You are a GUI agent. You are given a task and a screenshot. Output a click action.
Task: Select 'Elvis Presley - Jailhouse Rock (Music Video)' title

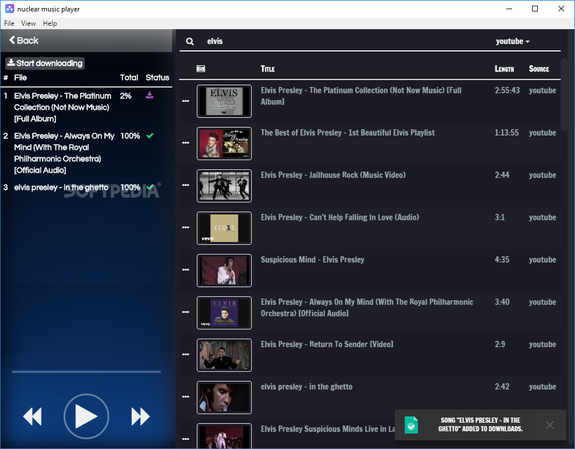click(x=333, y=175)
